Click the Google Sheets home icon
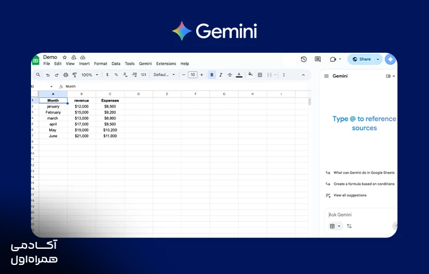Image resolution: width=429 pixels, height=274 pixels. tap(36, 61)
